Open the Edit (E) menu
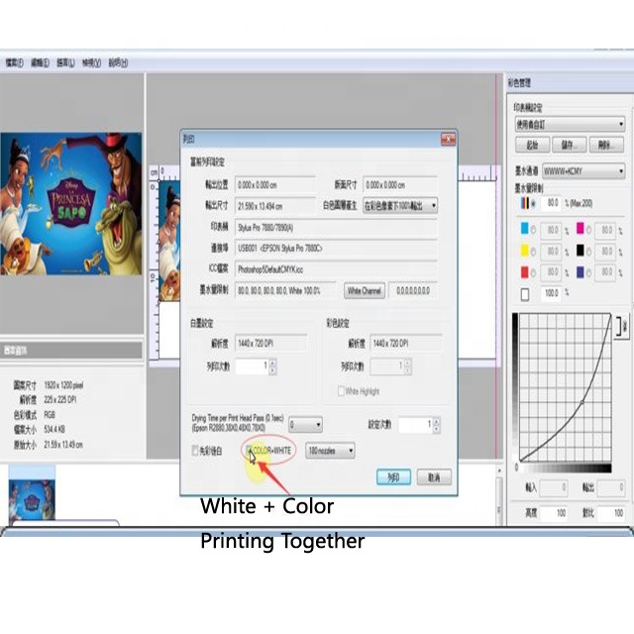 point(40,62)
